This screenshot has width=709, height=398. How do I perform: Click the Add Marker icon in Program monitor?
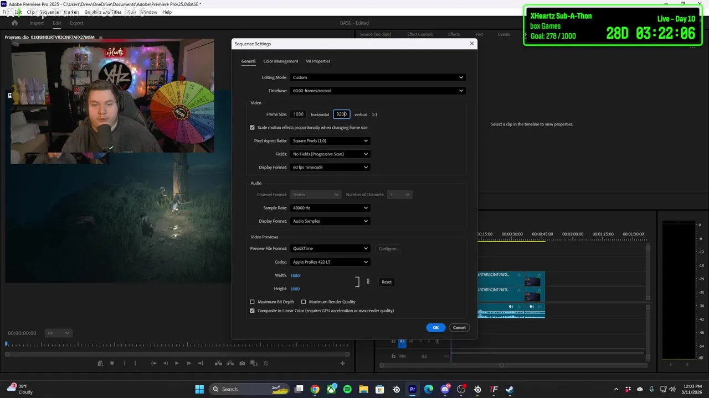coord(112,363)
